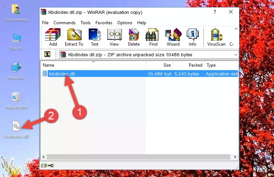Click the 10,486 bytes size cell

click(160, 74)
